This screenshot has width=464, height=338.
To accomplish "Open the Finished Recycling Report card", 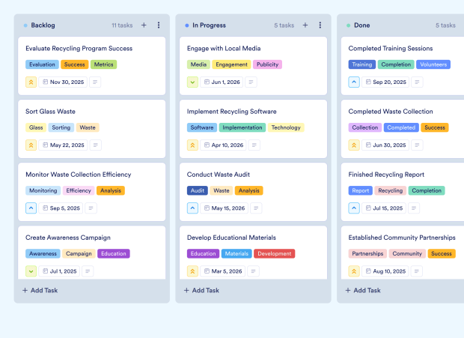I will 386,175.
